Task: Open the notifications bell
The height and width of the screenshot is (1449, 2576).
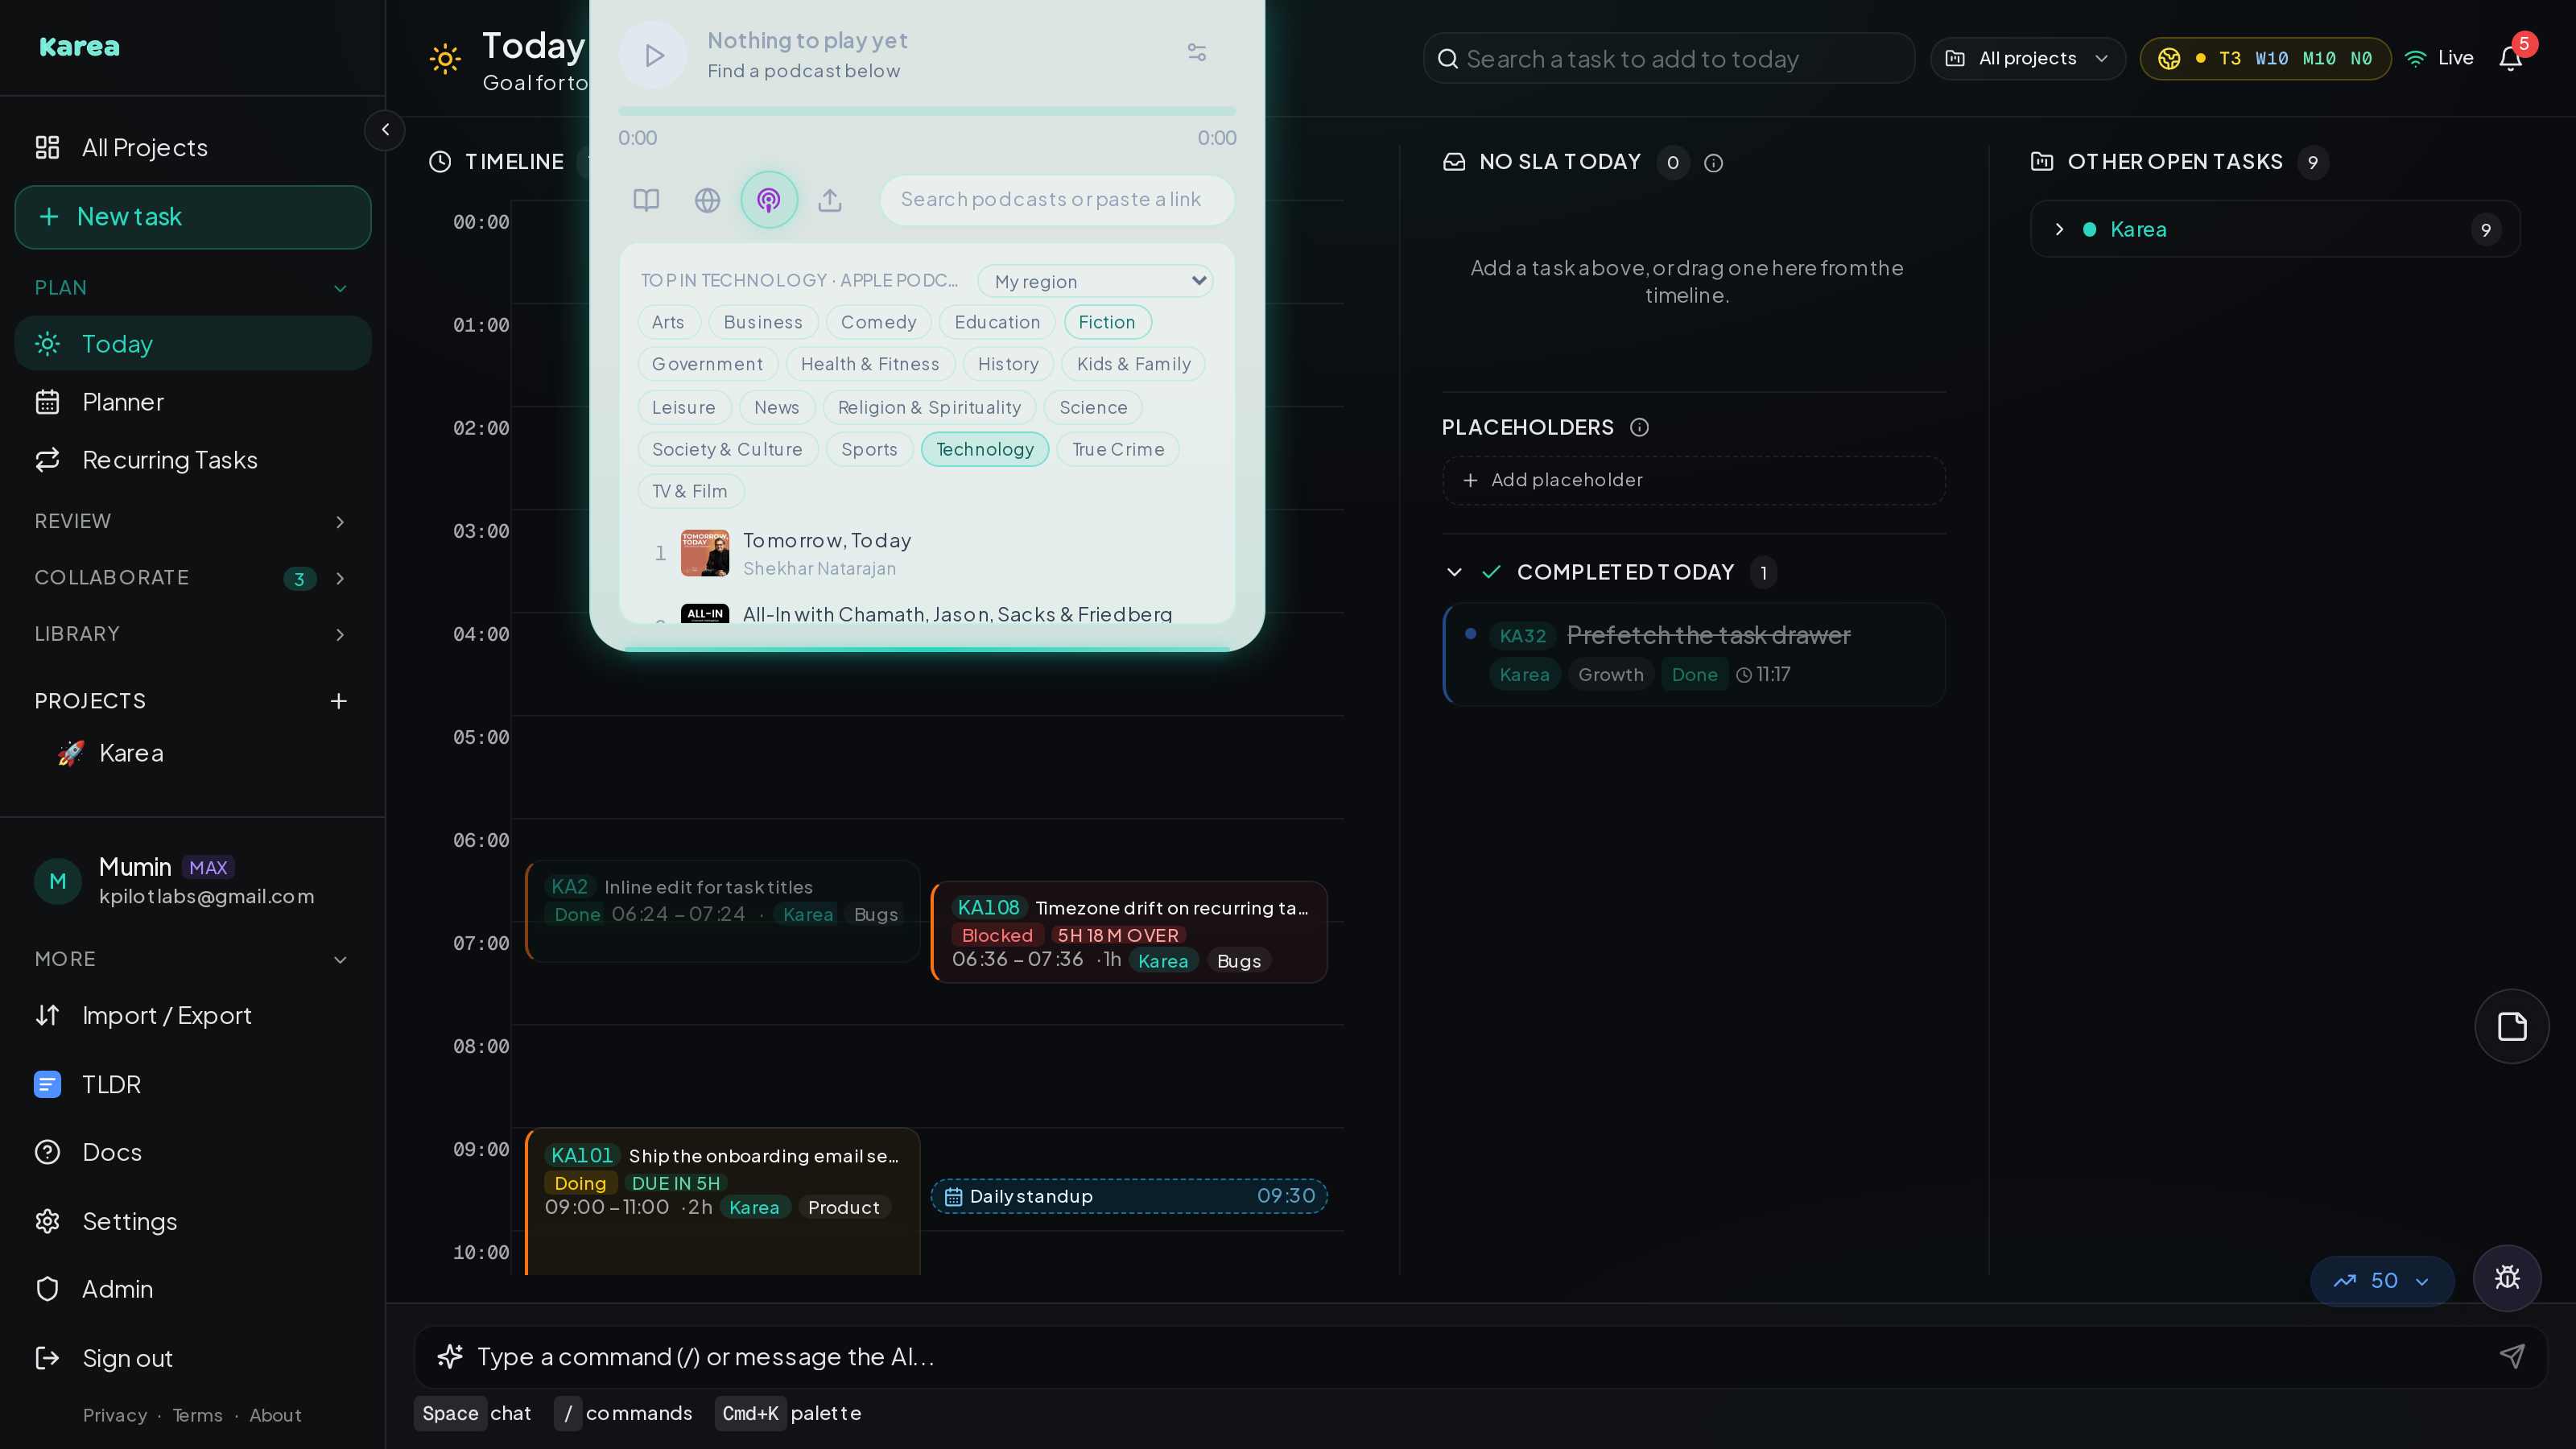Action: click(2510, 58)
